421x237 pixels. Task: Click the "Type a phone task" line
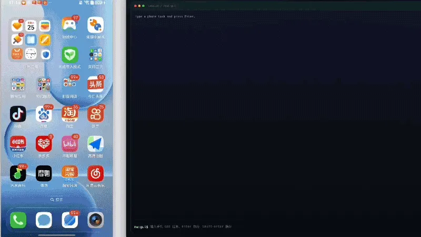165,16
